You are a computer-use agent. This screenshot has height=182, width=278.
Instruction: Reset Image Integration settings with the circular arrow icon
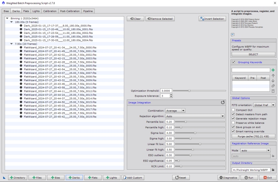pyautogui.click(x=223, y=102)
